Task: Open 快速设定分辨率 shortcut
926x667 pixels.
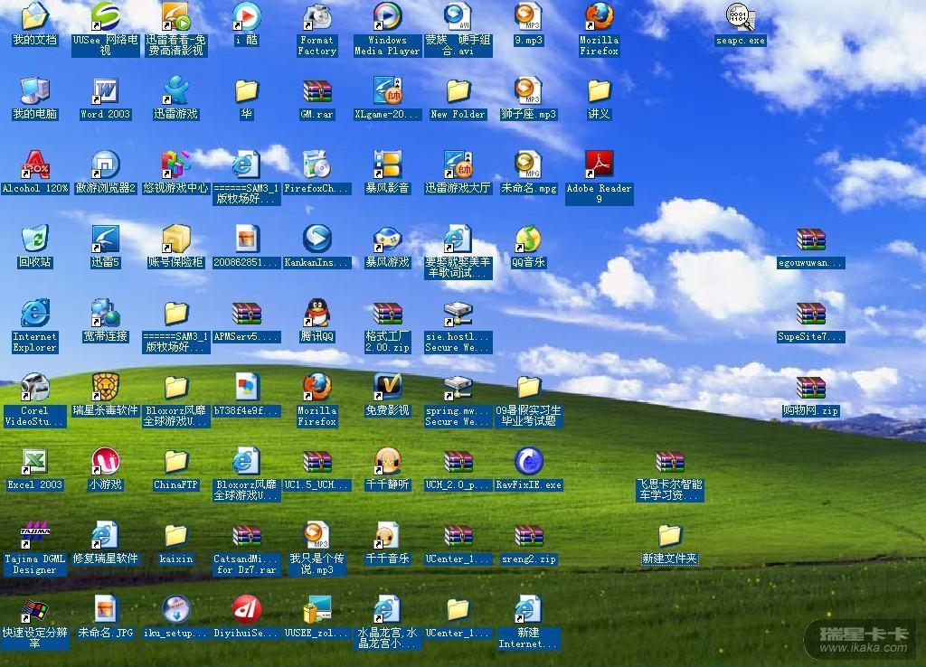Action: [35, 609]
